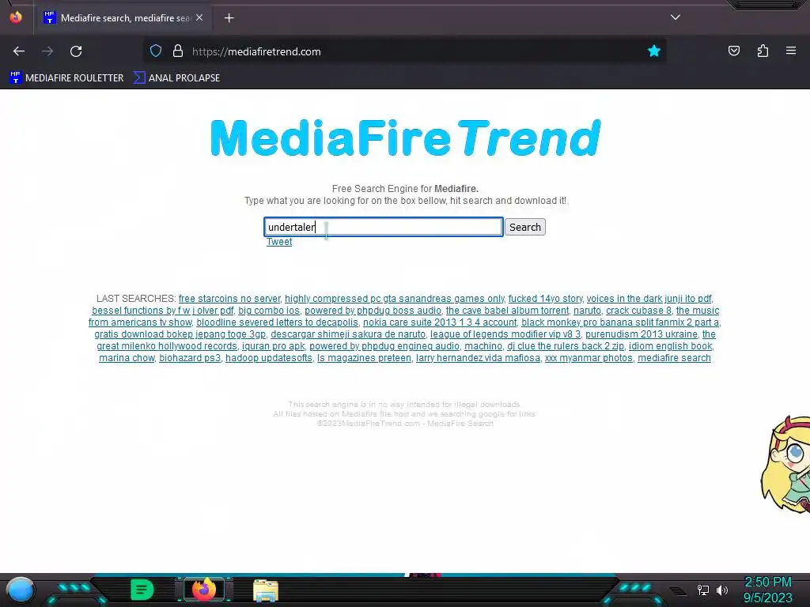Open the free starcoins no server link
Viewport: 810px width, 607px height.
(x=229, y=298)
